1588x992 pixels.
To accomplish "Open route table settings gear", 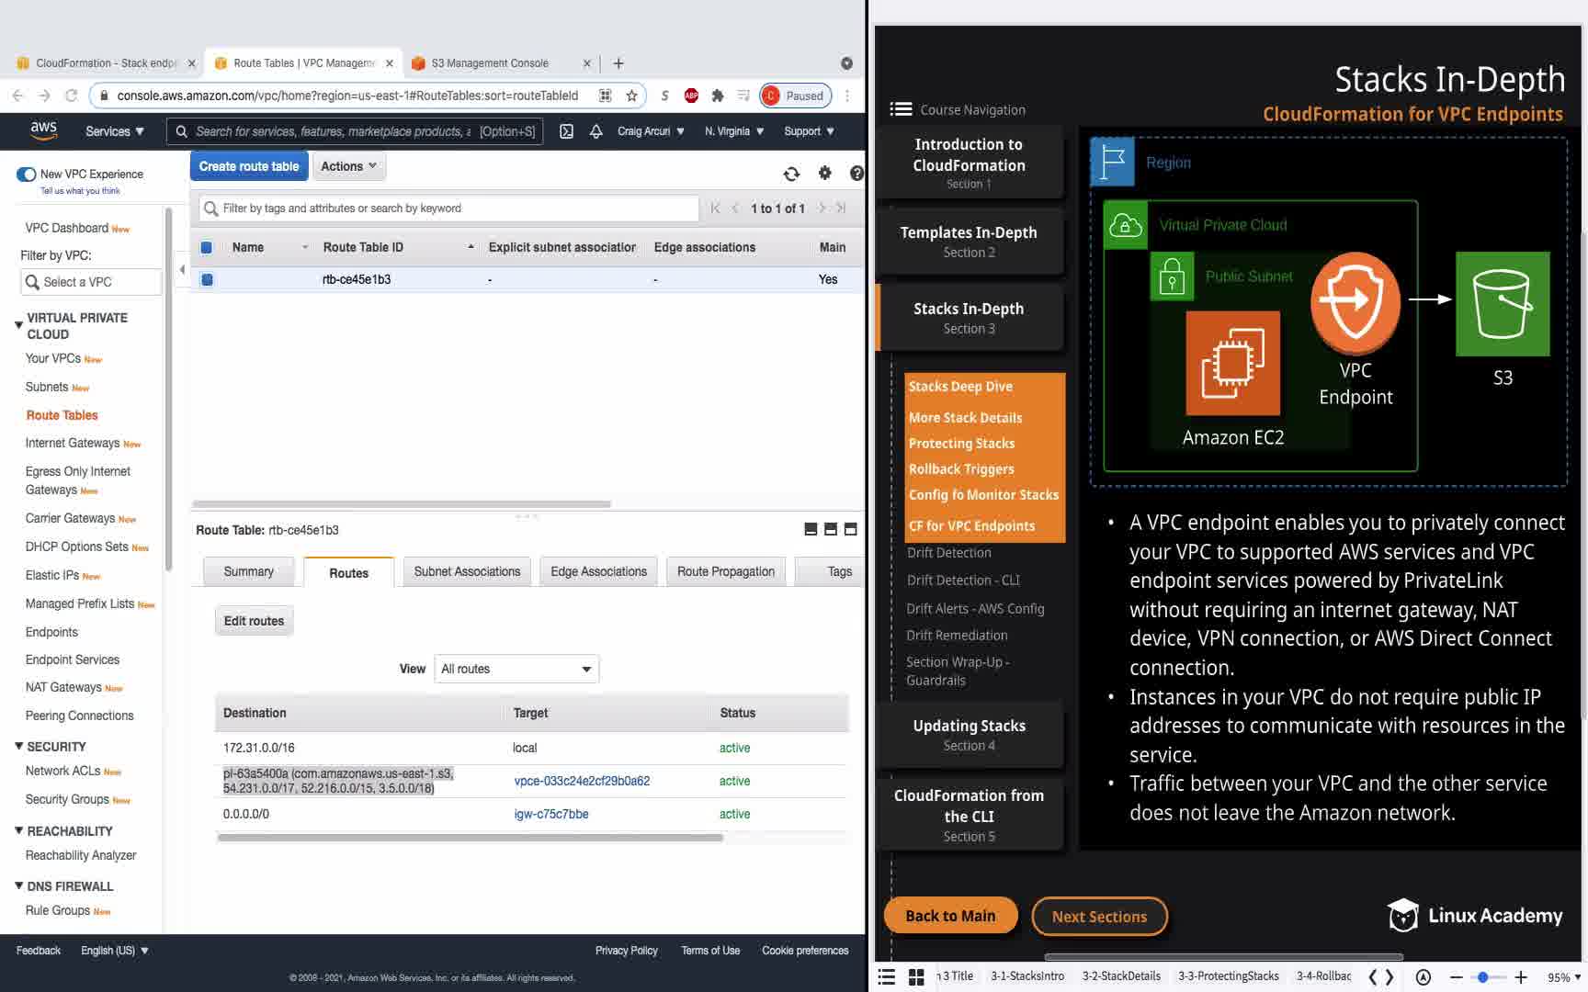I will [824, 173].
